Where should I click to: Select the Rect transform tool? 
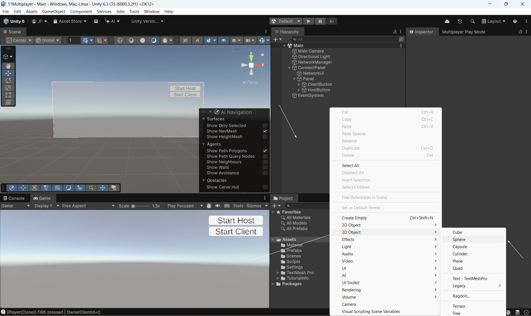pos(8,95)
